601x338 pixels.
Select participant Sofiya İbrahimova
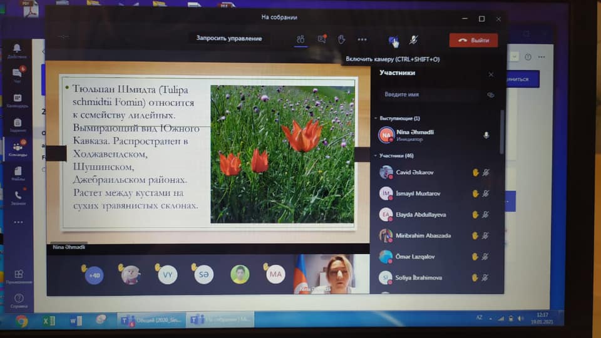[434, 278]
